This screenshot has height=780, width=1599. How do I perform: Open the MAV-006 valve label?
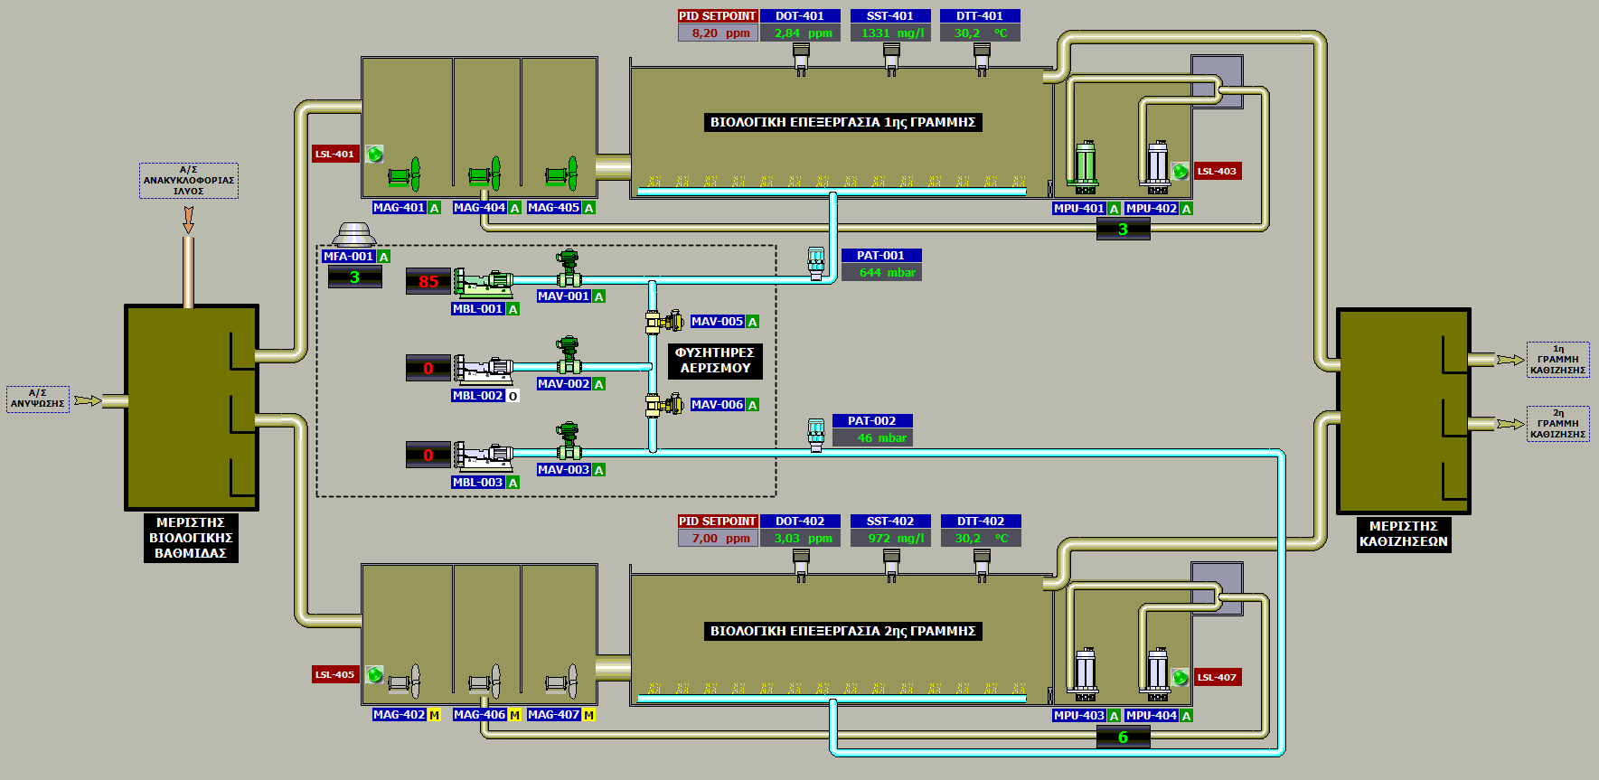[717, 405]
